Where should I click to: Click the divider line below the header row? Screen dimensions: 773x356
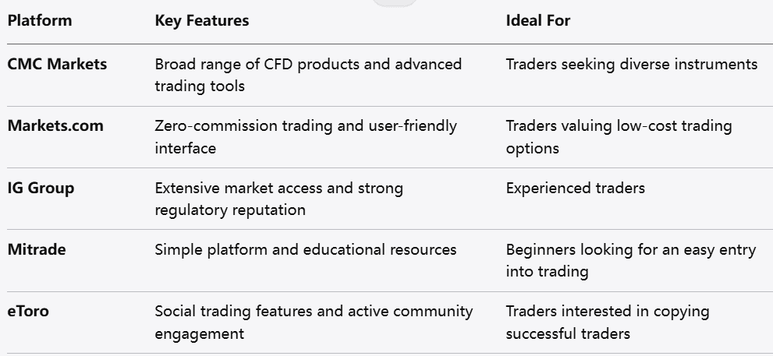click(386, 44)
